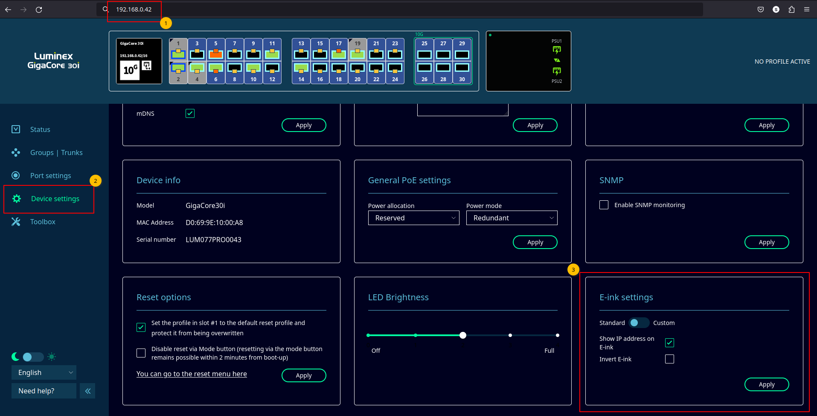Apply the E-ink settings
Viewport: 817px width, 416px height.
coord(766,384)
